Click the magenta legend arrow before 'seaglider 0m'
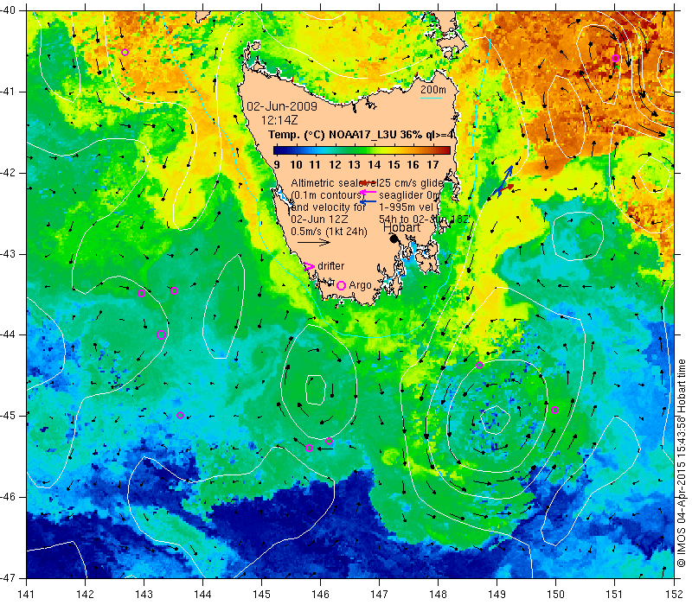 (x=368, y=192)
